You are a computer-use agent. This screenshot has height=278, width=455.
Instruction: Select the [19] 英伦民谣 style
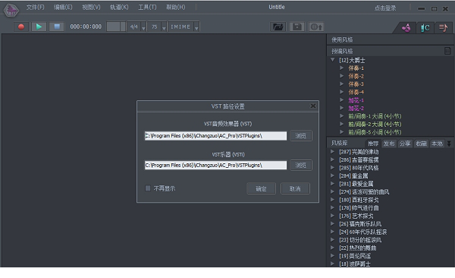[355, 256]
